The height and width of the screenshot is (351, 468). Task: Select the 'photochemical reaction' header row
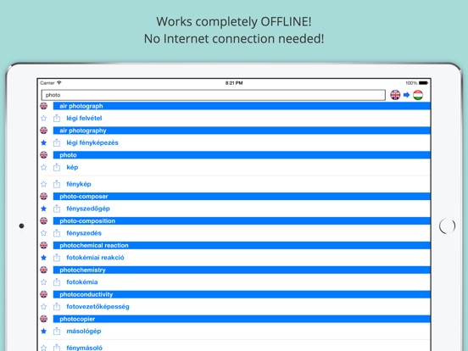click(242, 245)
